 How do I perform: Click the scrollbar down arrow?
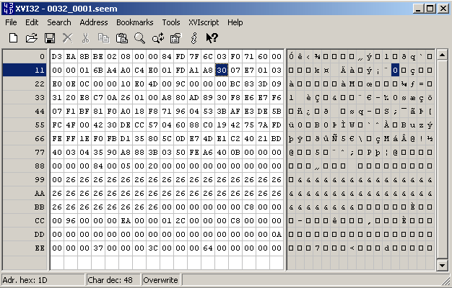coord(442,266)
